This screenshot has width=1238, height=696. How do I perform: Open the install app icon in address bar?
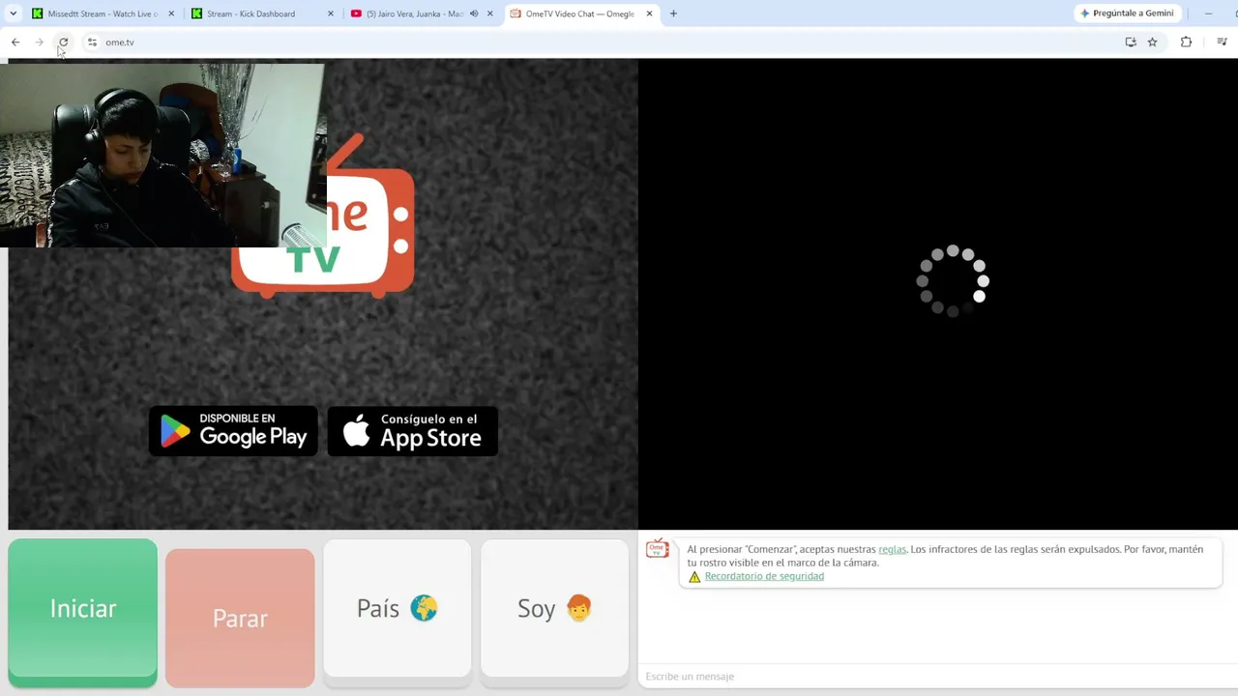(x=1131, y=43)
